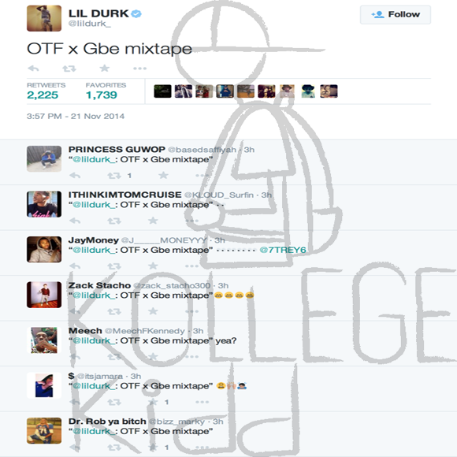Favorite PRINCESS GUWOP's reply
457x457 pixels.
pos(163,175)
